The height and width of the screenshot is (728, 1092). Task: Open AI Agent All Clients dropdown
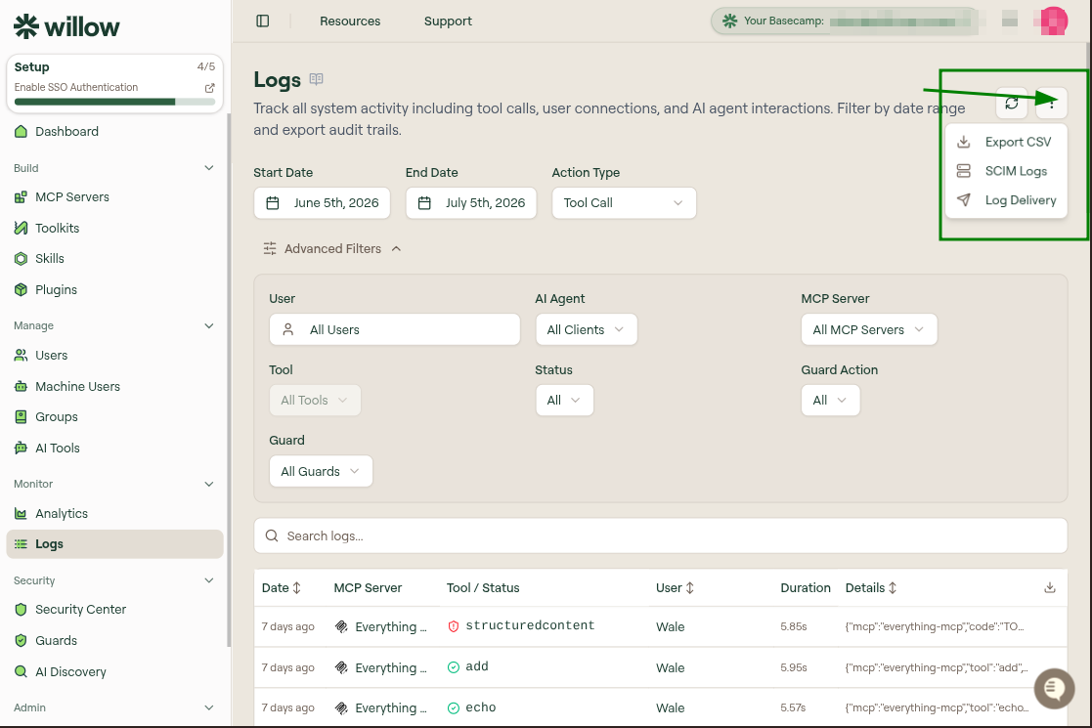(x=587, y=330)
